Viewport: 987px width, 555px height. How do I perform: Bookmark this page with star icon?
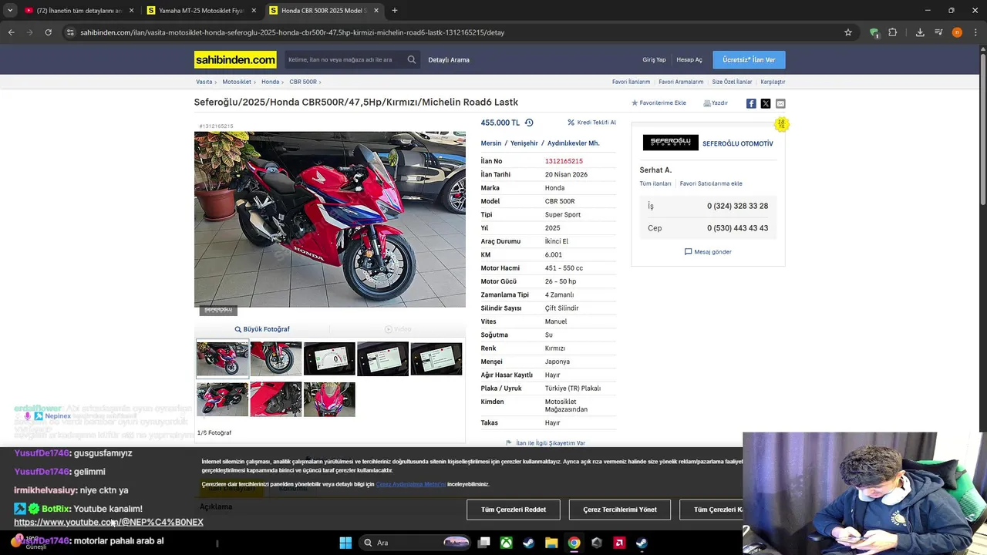tap(848, 32)
